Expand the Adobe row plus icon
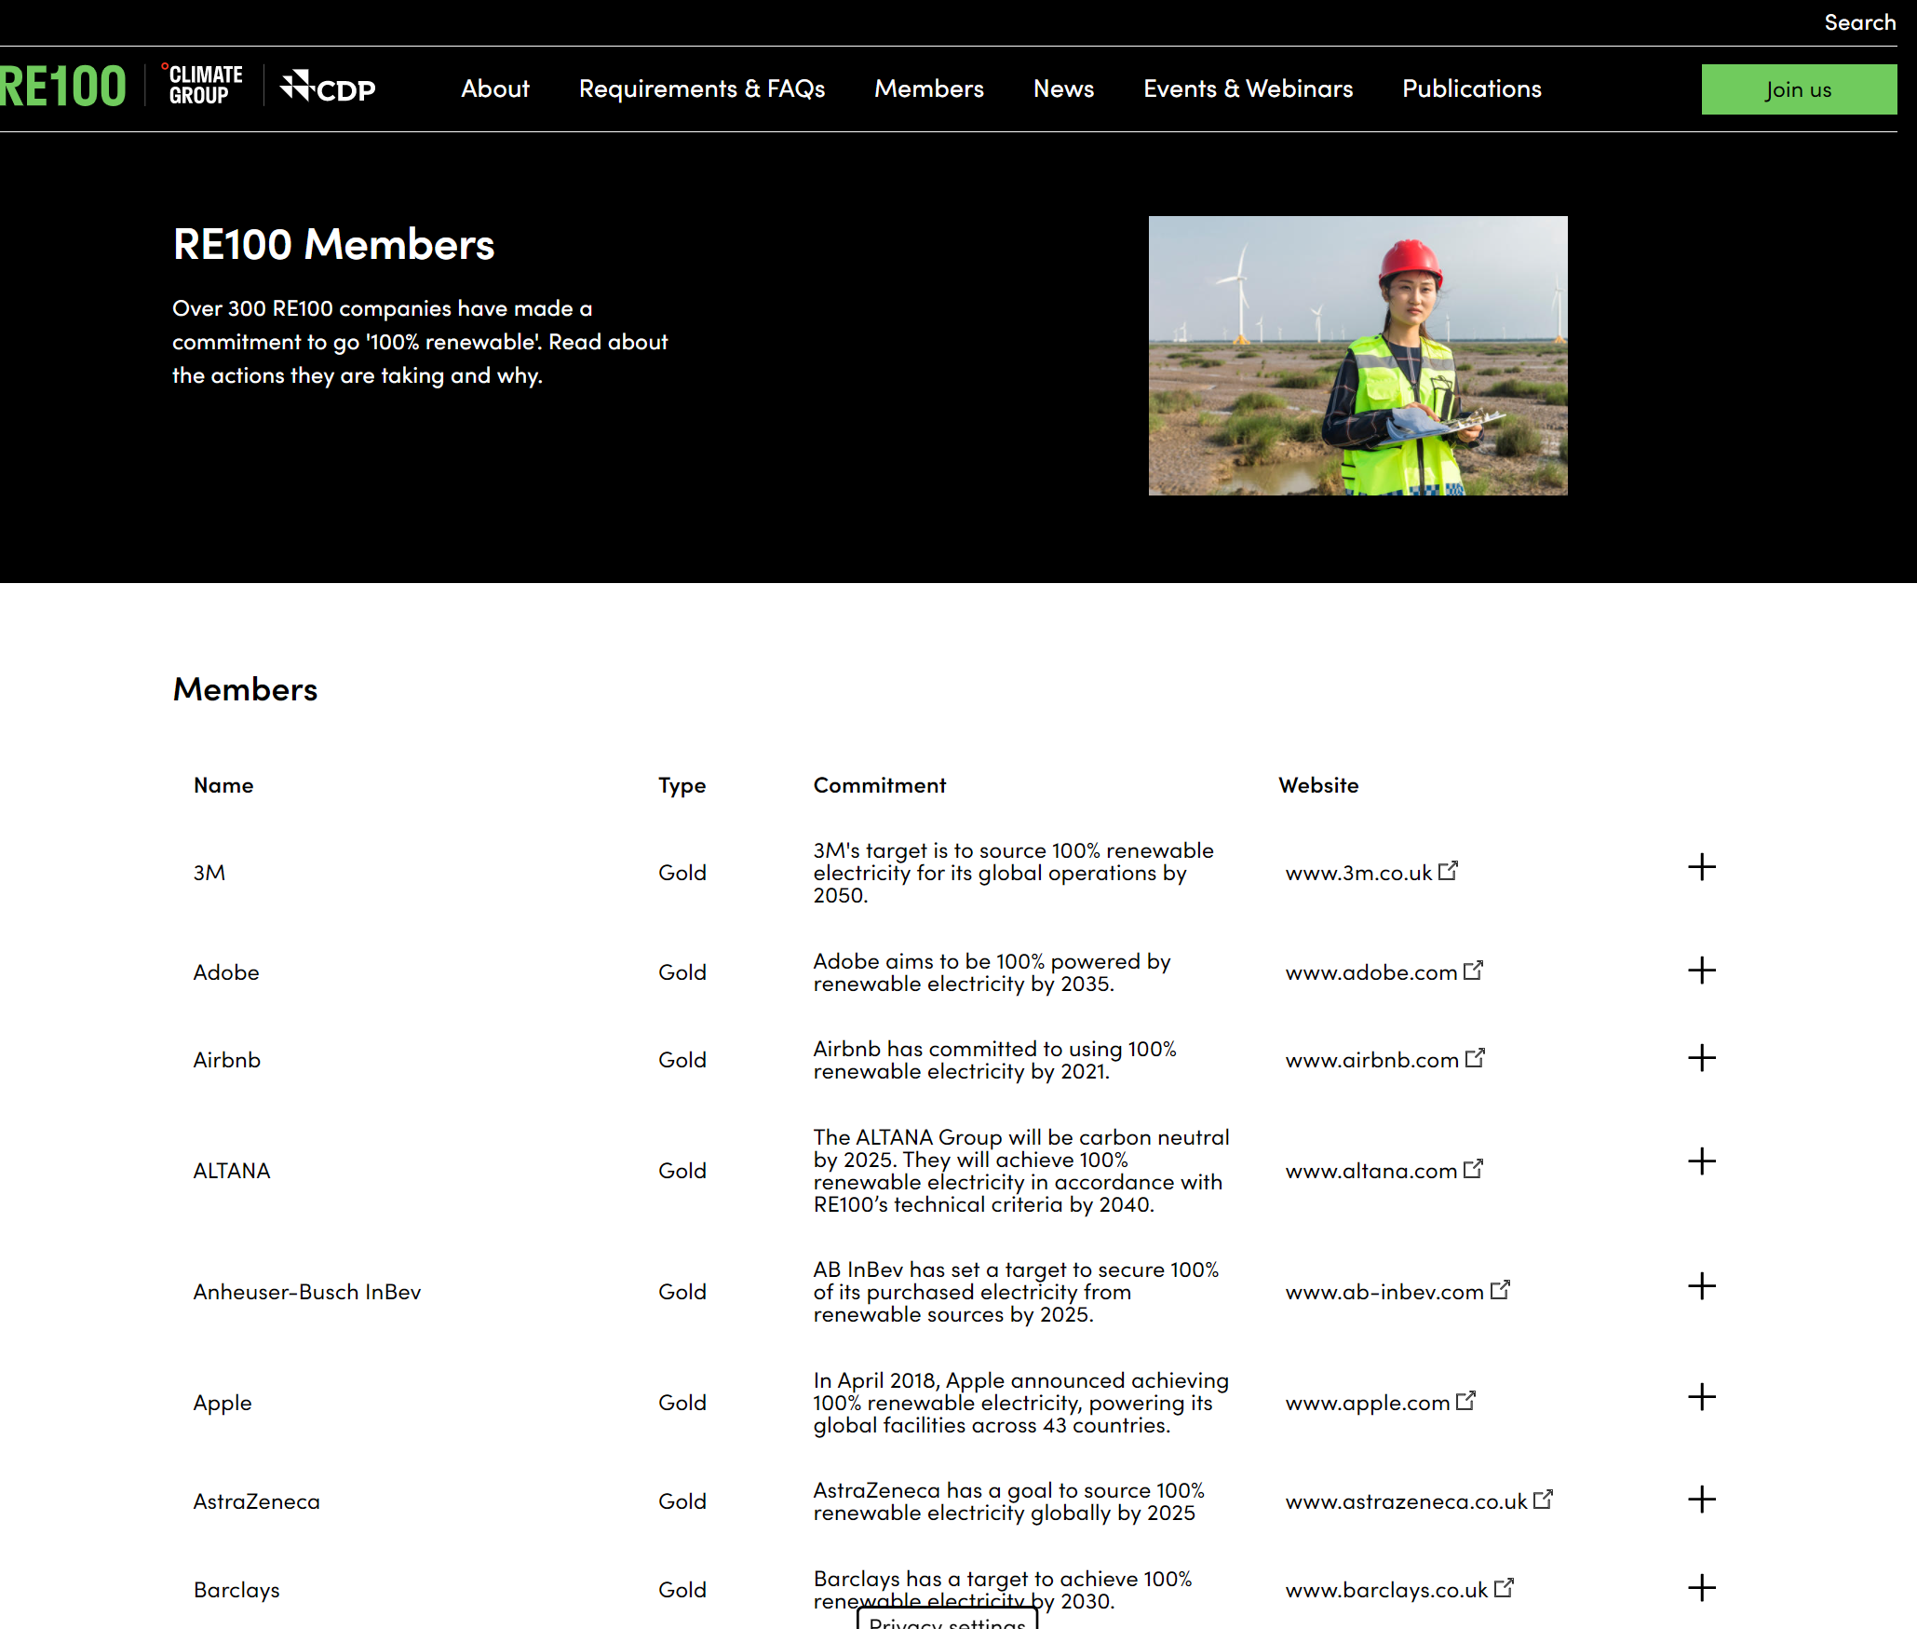 click(1701, 971)
